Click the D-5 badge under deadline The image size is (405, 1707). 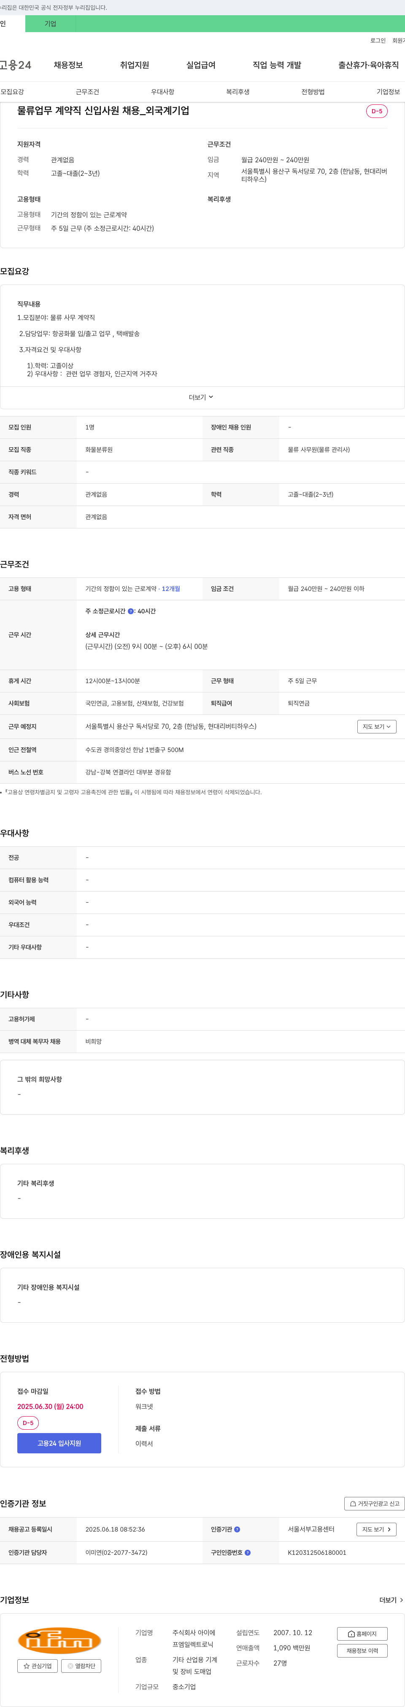(x=28, y=1423)
